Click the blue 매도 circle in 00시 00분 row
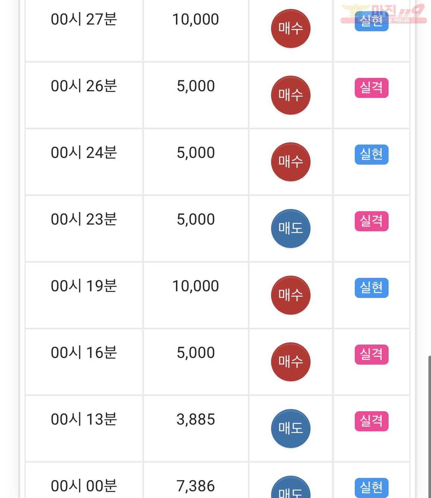Image resolution: width=431 pixels, height=498 pixels. click(x=290, y=487)
